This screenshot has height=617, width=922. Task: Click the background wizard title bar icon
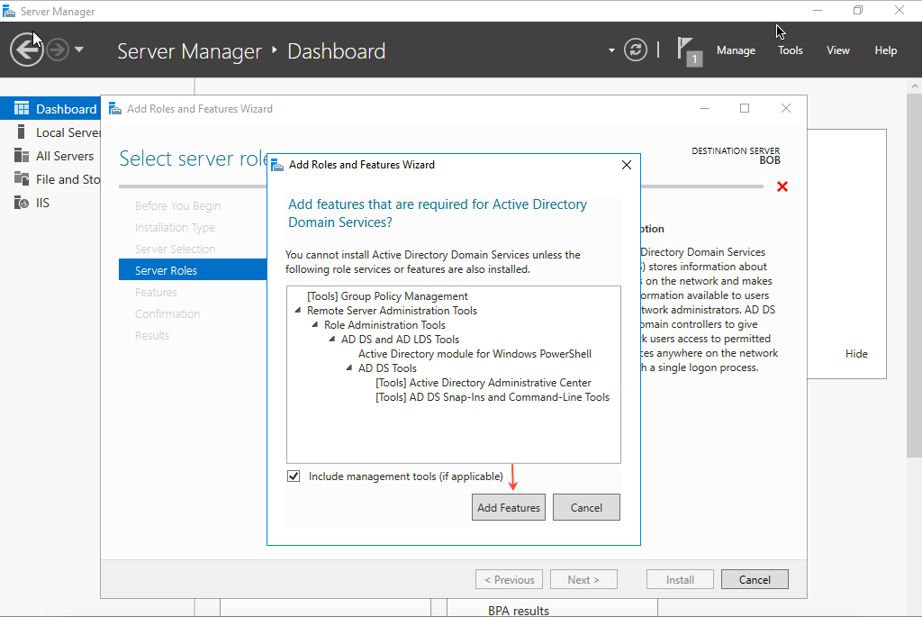click(x=115, y=109)
